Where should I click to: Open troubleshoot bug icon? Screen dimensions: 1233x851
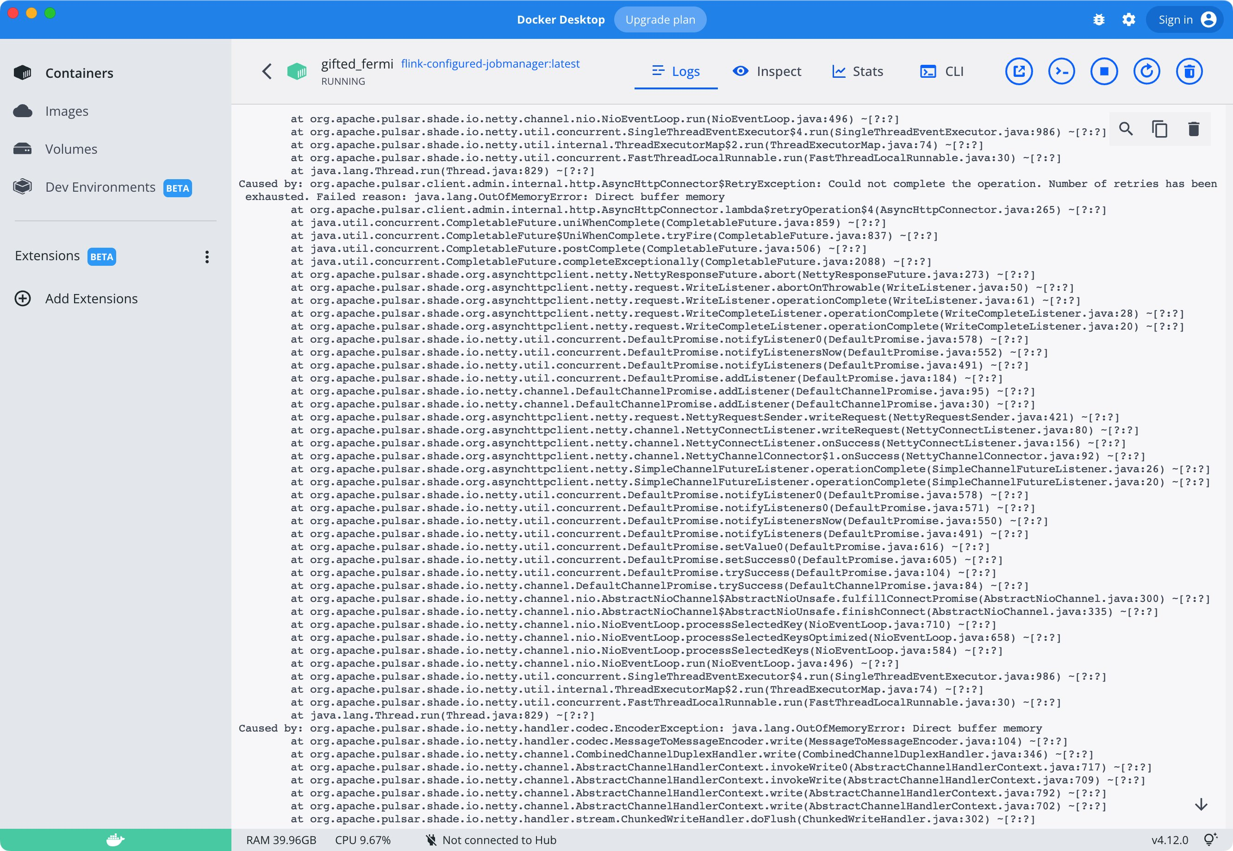point(1099,20)
